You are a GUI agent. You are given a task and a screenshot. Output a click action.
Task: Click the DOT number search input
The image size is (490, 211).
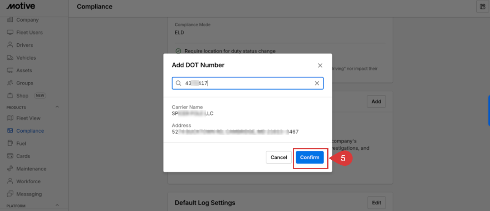248,83
